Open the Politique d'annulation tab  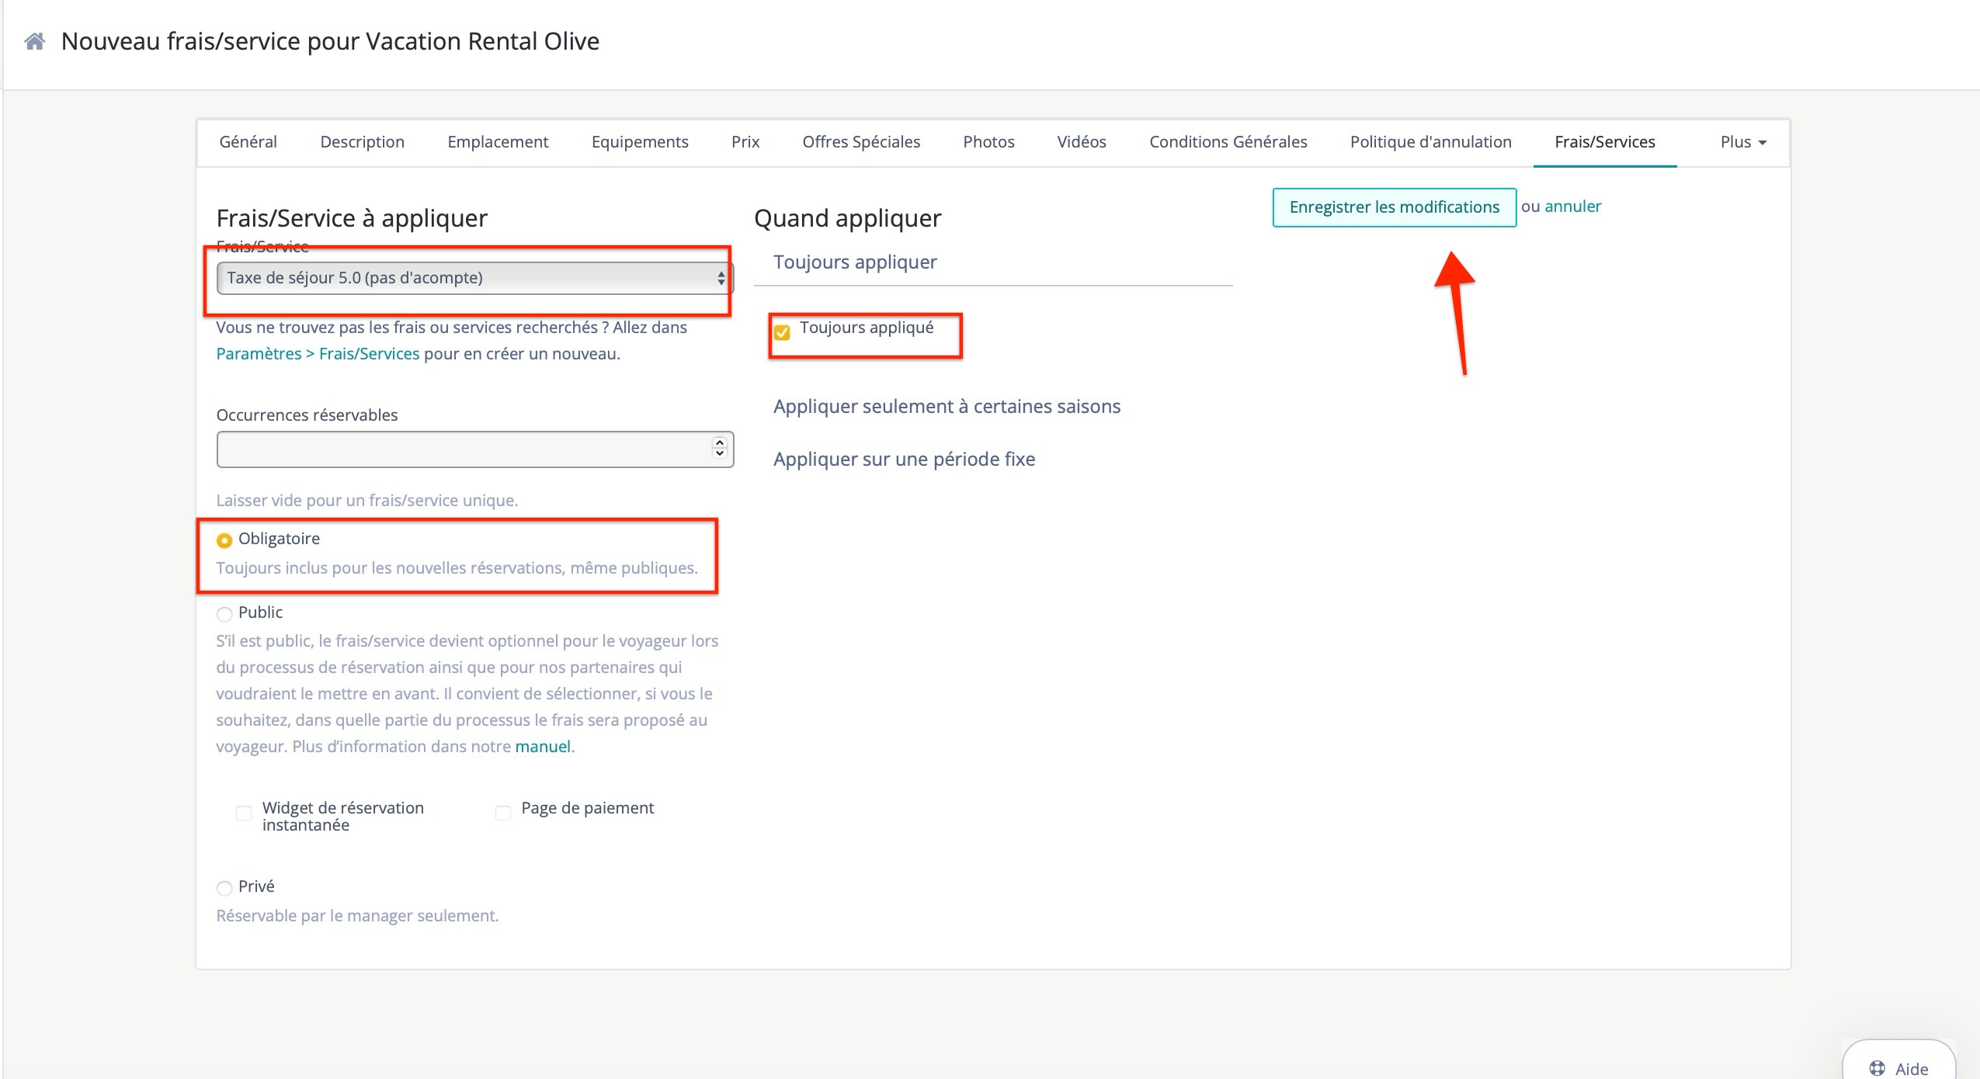1430,142
